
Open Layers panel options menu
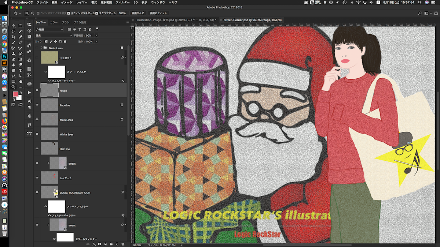tap(127, 22)
